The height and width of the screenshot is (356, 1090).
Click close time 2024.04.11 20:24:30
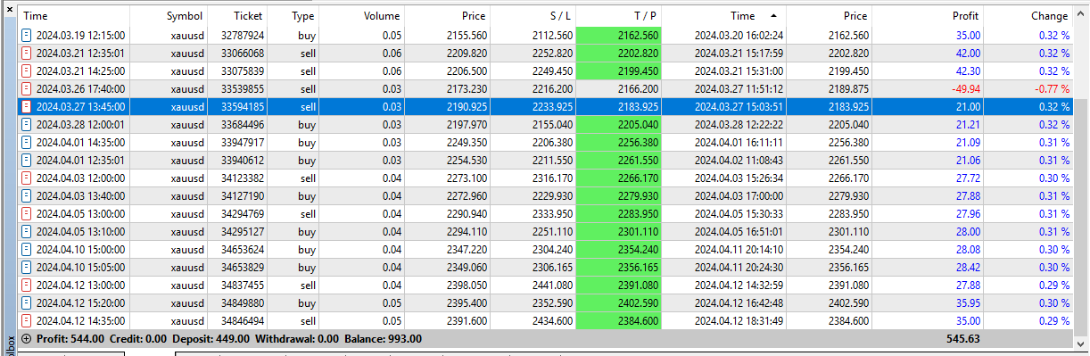[x=739, y=268]
